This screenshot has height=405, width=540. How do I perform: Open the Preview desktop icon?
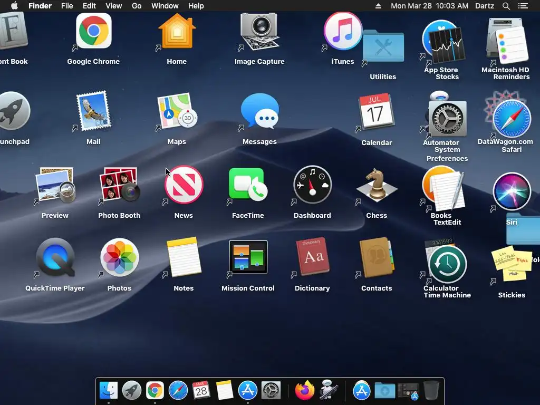[55, 185]
